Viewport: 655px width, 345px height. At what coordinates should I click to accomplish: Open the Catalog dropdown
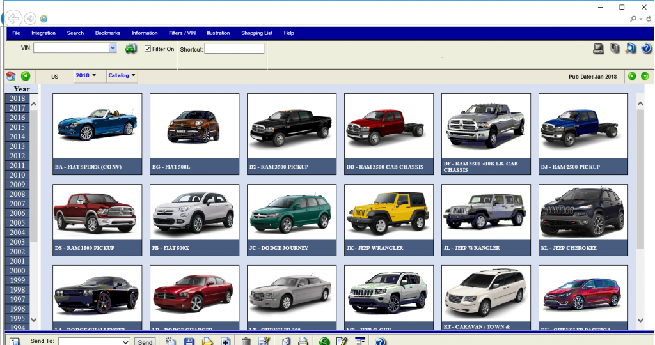click(x=122, y=75)
